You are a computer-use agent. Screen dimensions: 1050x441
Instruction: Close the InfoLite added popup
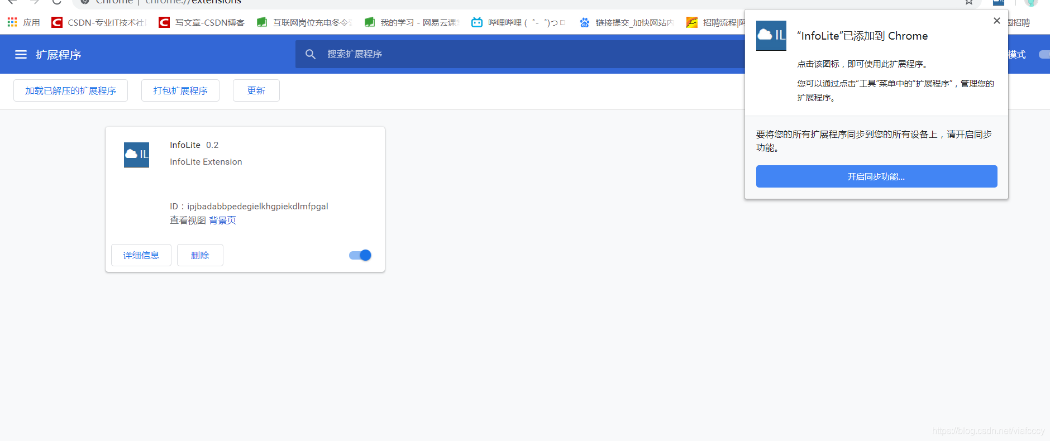pyautogui.click(x=996, y=21)
